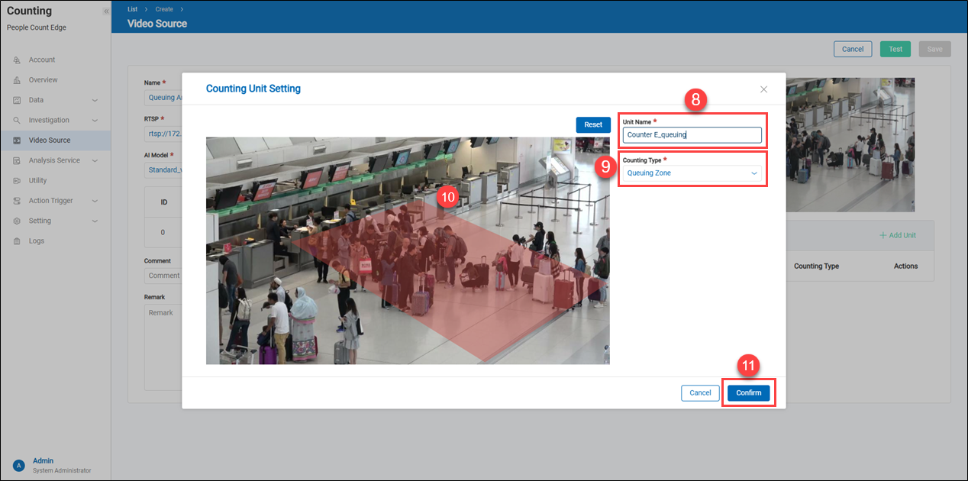The height and width of the screenshot is (481, 968).
Task: Click the Investigation magnifier icon
Action: 17,121
